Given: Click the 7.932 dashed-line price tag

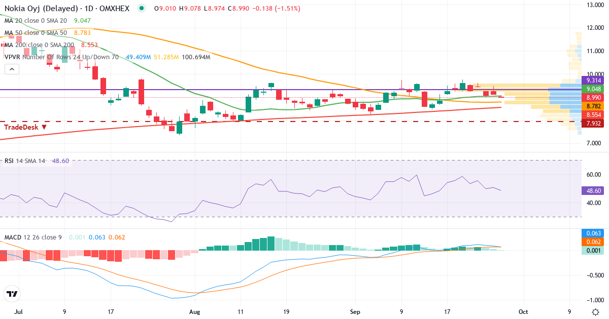Looking at the screenshot, I should point(593,124).
